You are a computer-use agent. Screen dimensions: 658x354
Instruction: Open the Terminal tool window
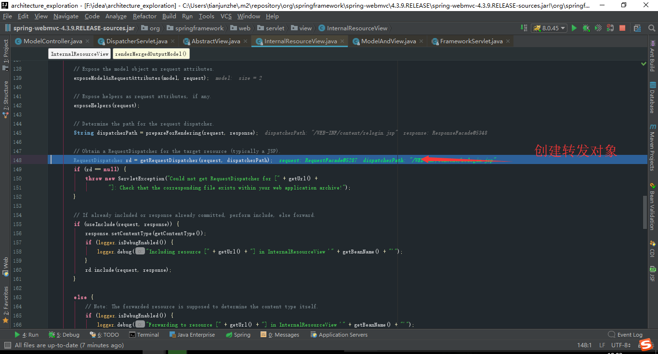(144, 334)
